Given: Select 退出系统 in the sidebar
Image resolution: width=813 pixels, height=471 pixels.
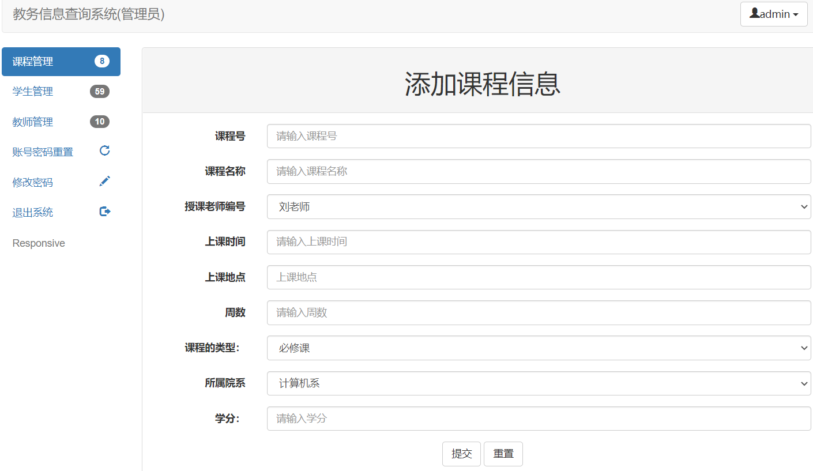Looking at the screenshot, I should point(61,213).
